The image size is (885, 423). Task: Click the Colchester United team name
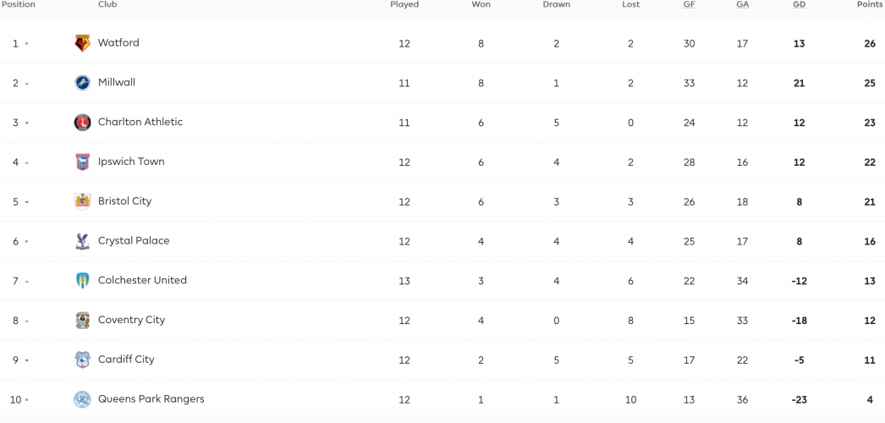click(142, 280)
